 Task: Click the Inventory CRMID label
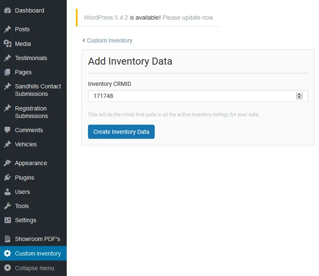(109, 84)
